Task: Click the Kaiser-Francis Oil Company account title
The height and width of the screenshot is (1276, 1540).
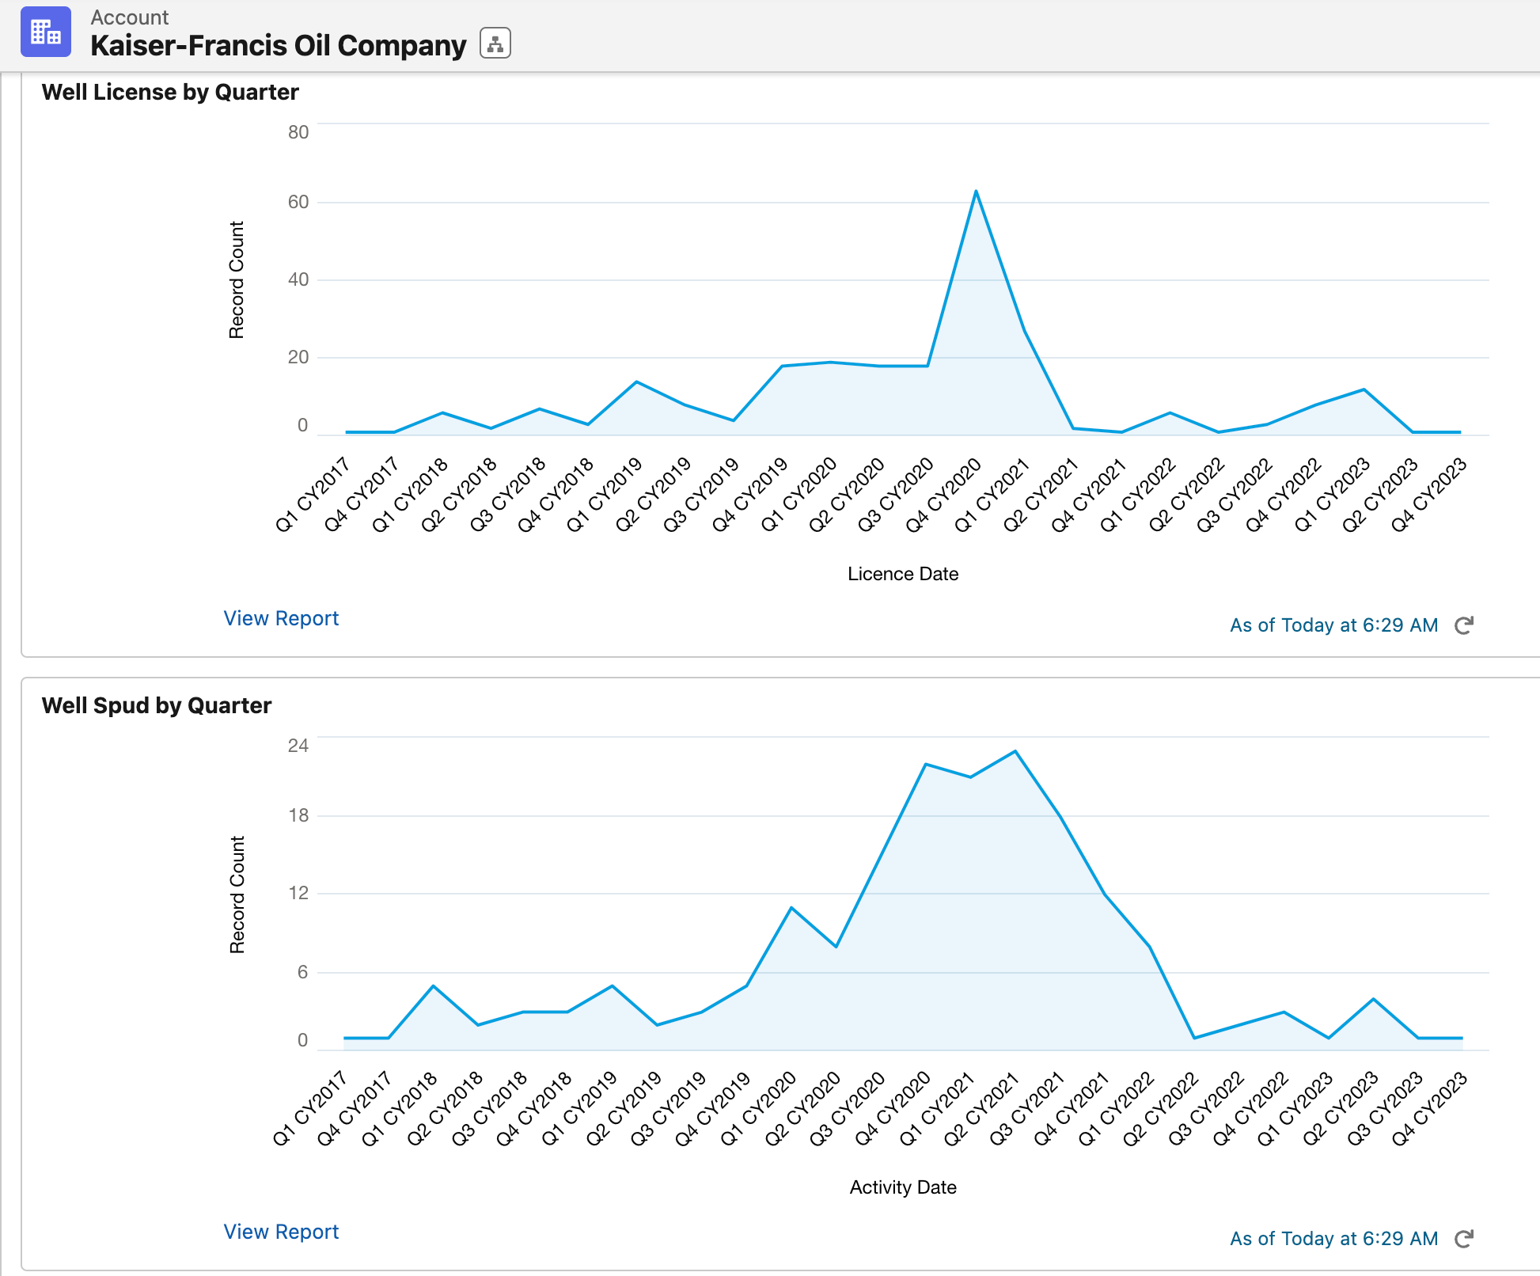Action: [x=279, y=46]
